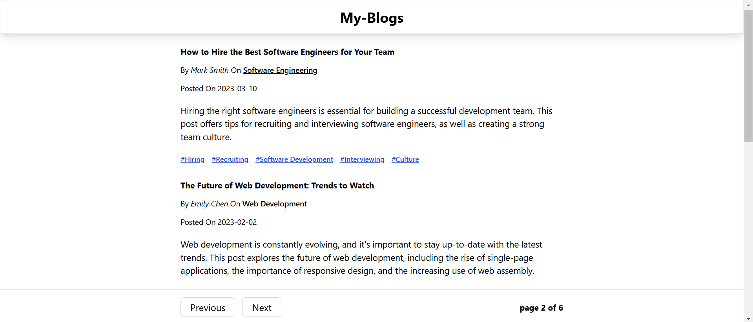The height and width of the screenshot is (322, 753).
Task: Click the My-Blogs header title
Action: point(372,18)
